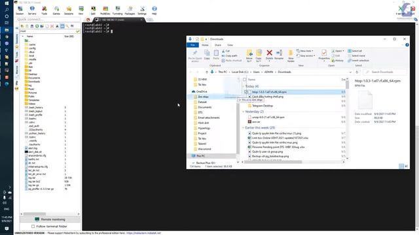Image resolution: width=419 pixels, height=235 pixels.
Task: Click the View toolbar icon in MobaXterm
Action: click(x=81, y=10)
